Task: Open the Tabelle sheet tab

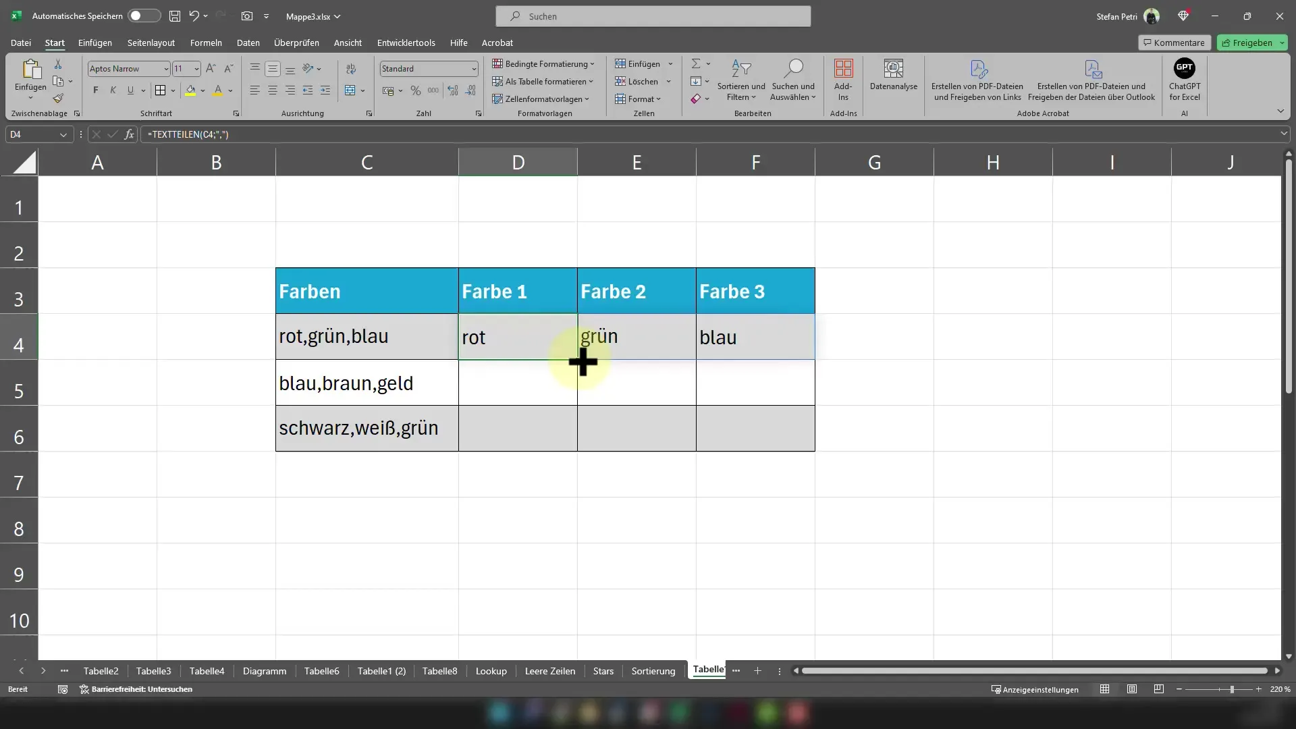Action: pos(707,670)
